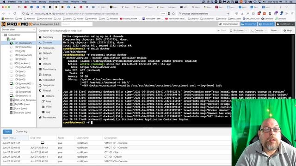Image resolution: width=296 pixels, height=166 pixels.
Task: Select the ISO_and_Templates storage
Action: click(25, 100)
